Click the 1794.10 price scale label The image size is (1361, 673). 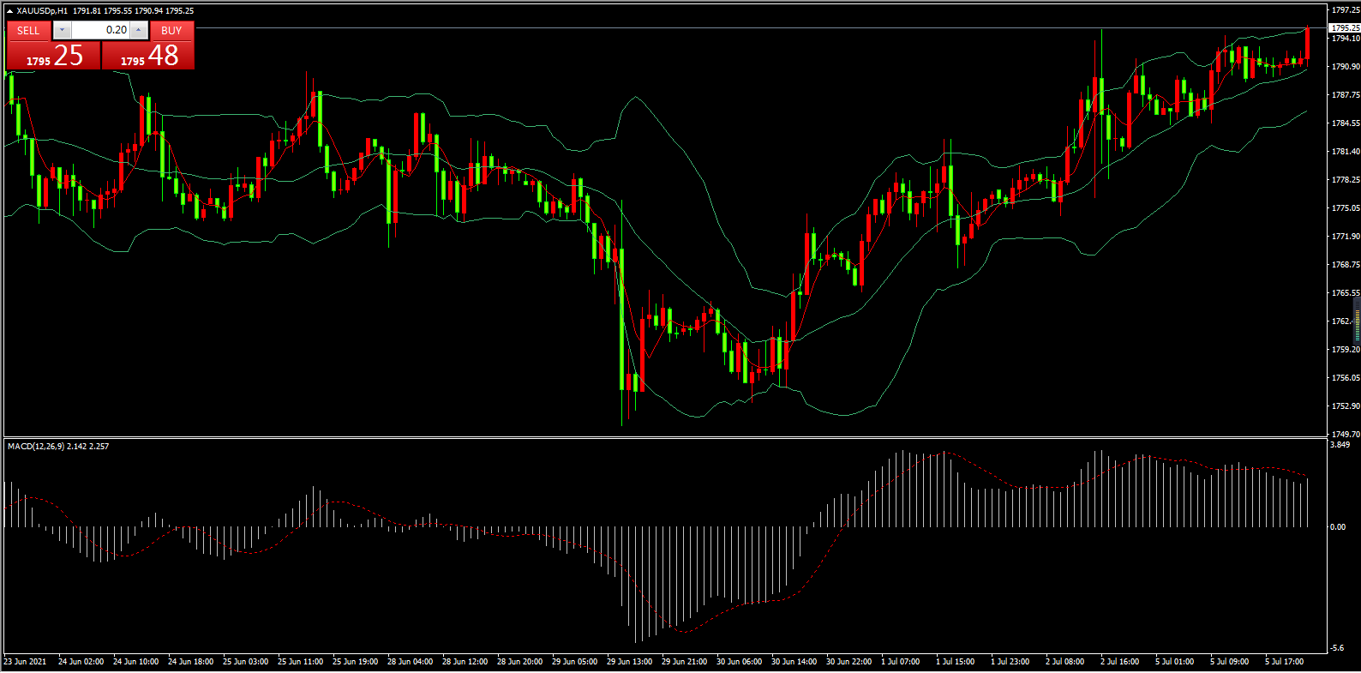coord(1345,39)
